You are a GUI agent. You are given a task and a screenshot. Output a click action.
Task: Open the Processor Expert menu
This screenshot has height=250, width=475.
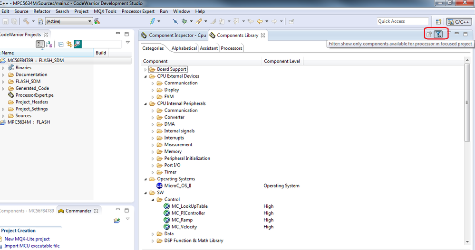tap(138, 11)
